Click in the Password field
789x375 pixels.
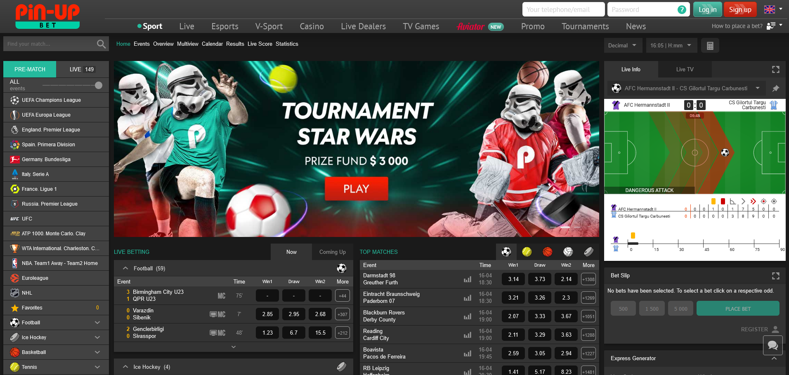[x=649, y=9]
